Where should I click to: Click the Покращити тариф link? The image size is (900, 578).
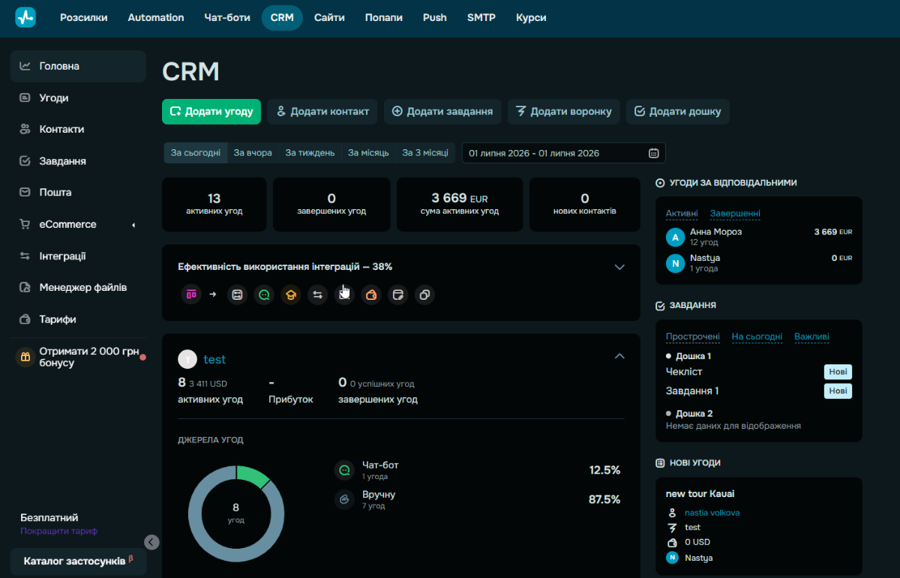(58, 531)
